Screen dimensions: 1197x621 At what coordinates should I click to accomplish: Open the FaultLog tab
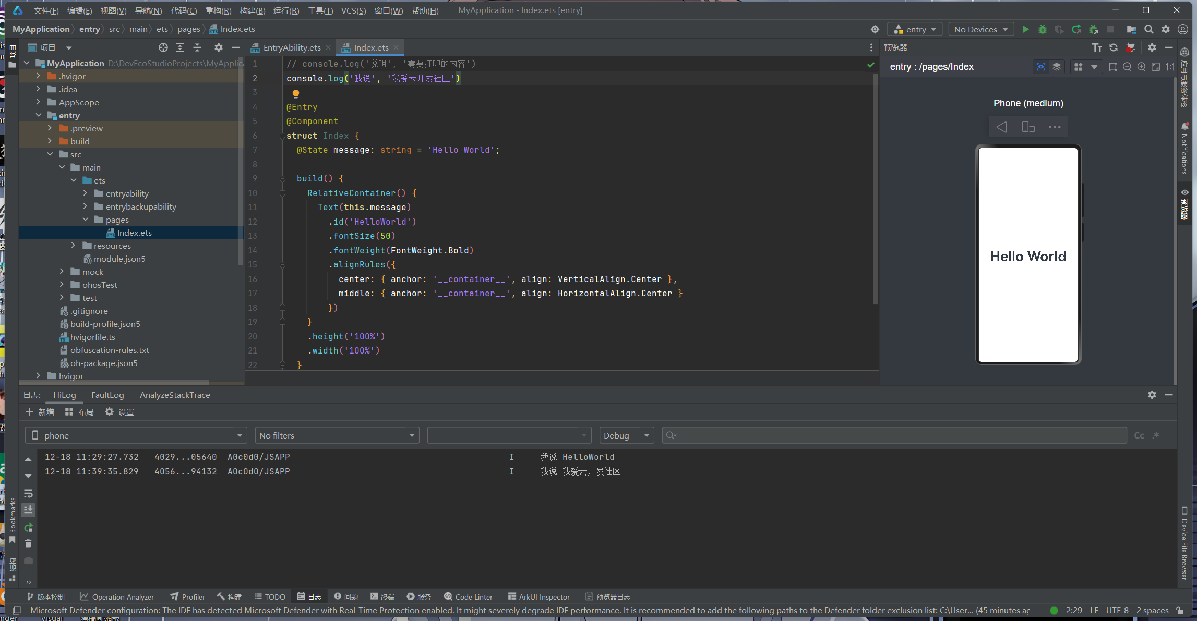pos(107,395)
